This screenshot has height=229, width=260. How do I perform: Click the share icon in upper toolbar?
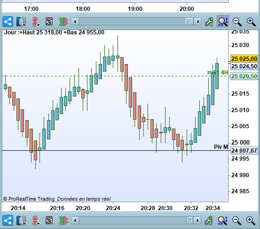click(8, 22)
